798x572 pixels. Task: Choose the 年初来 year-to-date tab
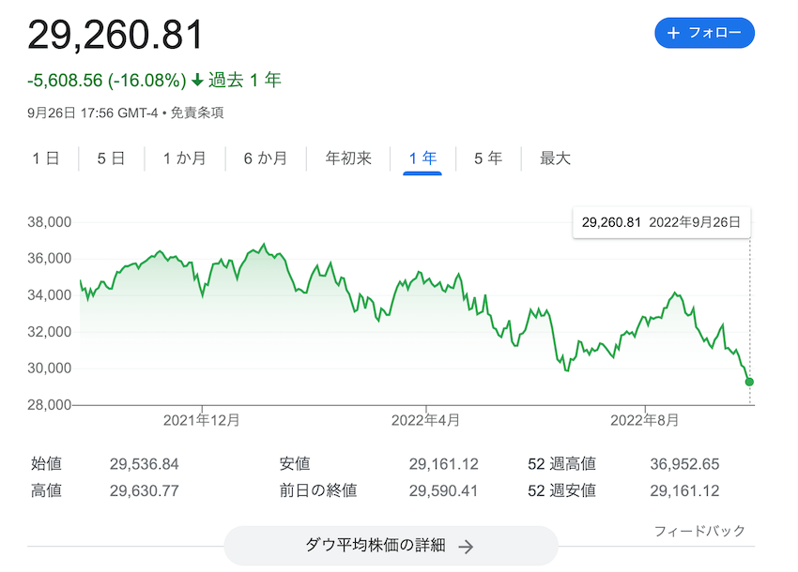pyautogui.click(x=348, y=158)
